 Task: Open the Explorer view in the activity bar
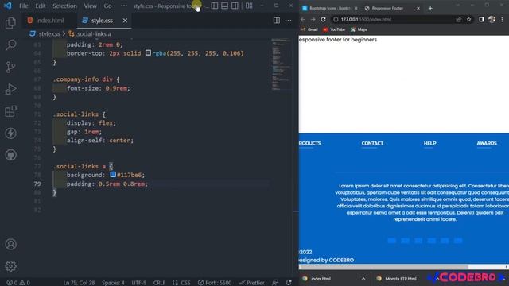[x=10, y=23]
